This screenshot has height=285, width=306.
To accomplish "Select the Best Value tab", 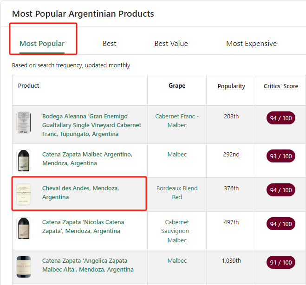I will pos(171,44).
